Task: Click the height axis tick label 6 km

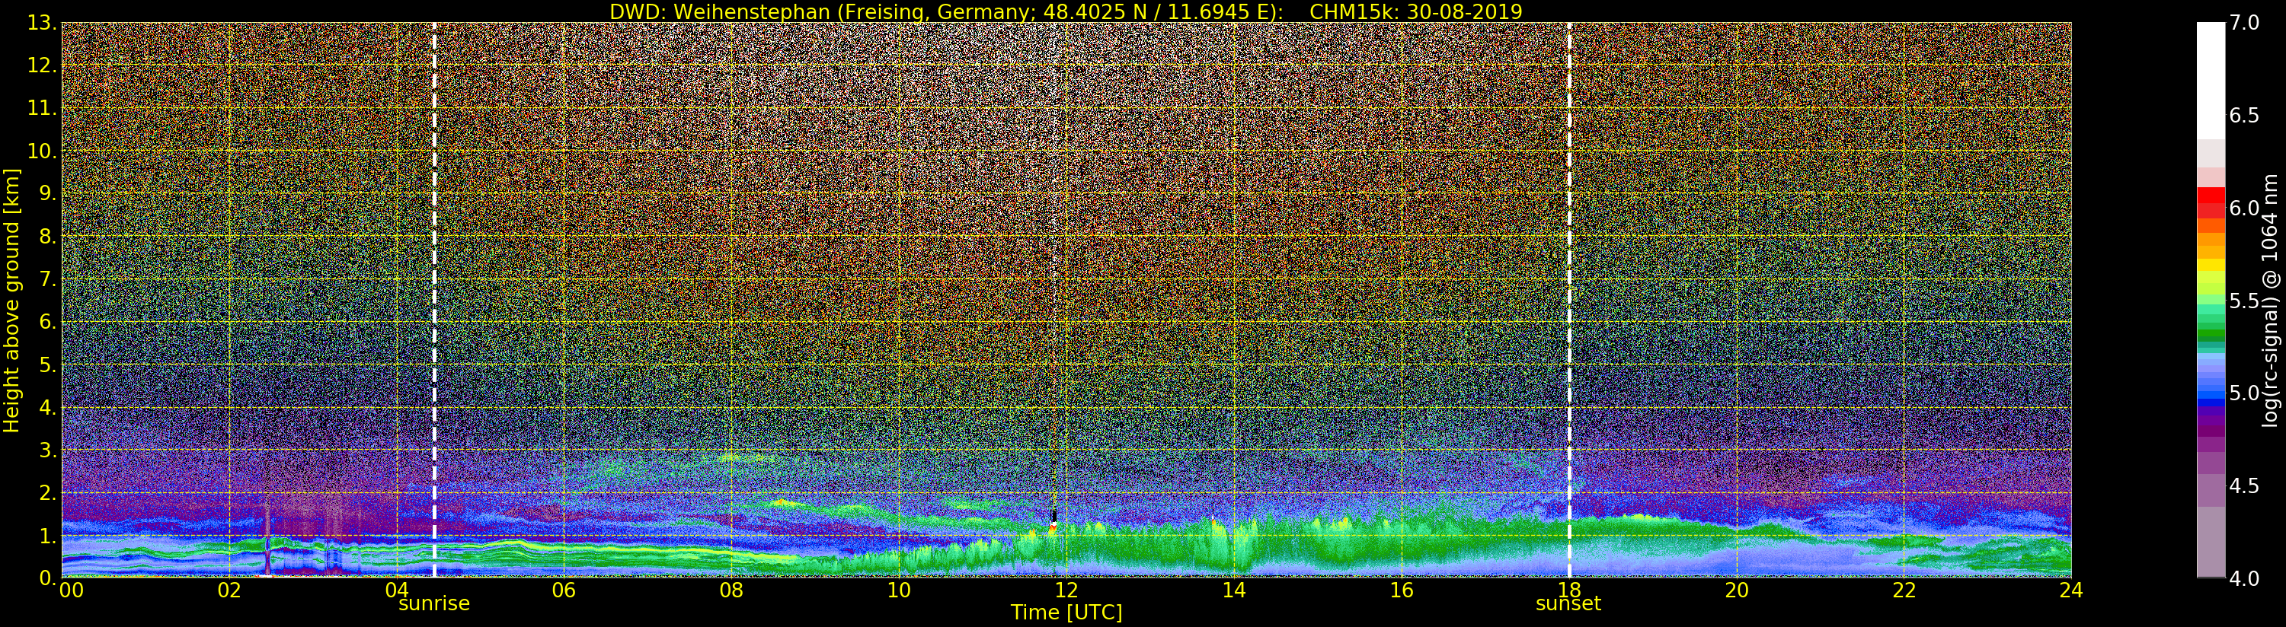Action: (47, 322)
